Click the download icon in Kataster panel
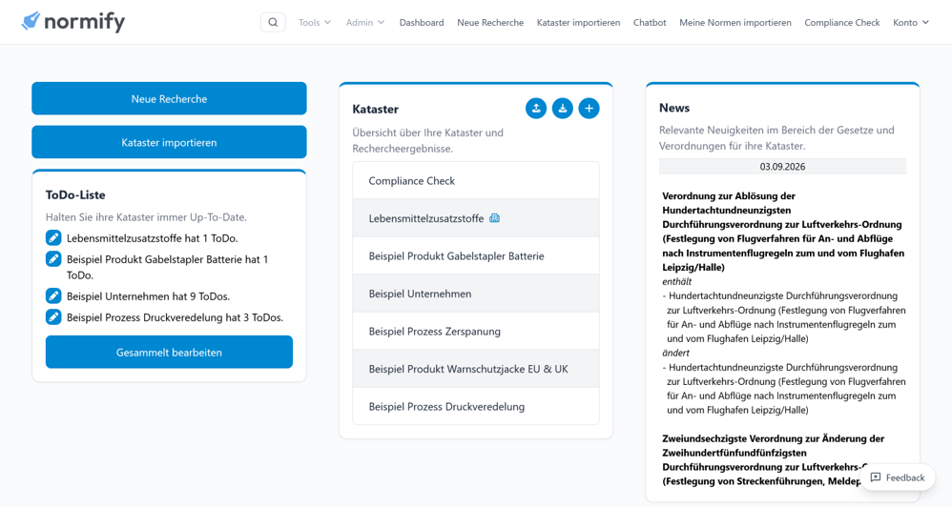This screenshot has height=507, width=952. click(563, 109)
